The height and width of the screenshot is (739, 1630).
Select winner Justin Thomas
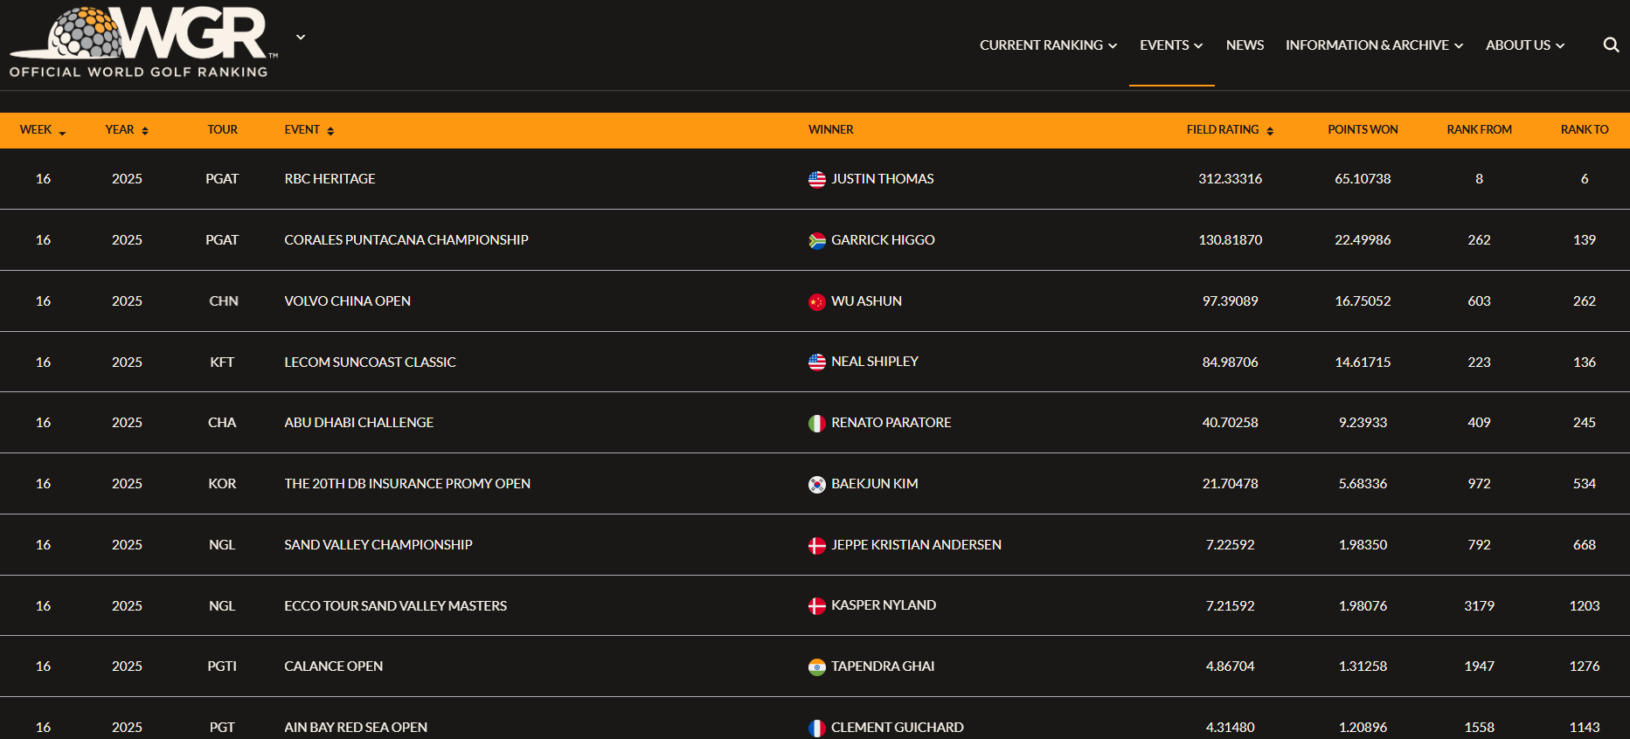[x=883, y=178]
